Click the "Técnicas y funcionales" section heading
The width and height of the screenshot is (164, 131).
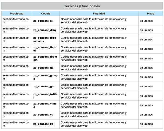(x=82, y=6)
